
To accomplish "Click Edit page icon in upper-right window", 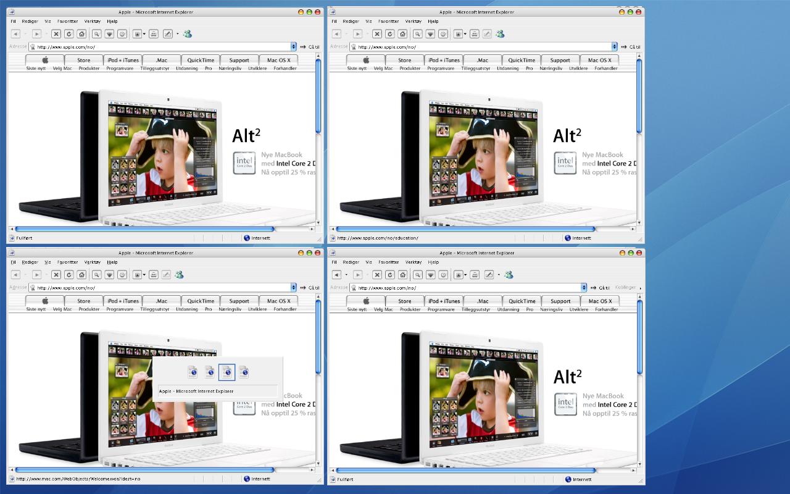I will click(x=488, y=34).
